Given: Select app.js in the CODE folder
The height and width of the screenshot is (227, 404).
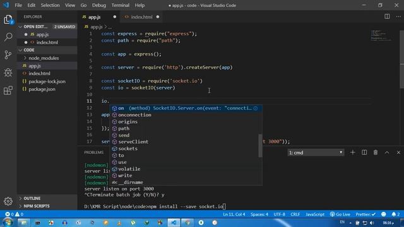Looking at the screenshot, I should (x=47, y=66).
